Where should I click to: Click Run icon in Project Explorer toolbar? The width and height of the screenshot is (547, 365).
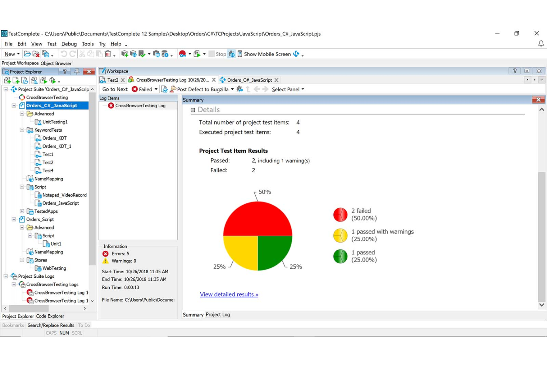click(x=44, y=80)
